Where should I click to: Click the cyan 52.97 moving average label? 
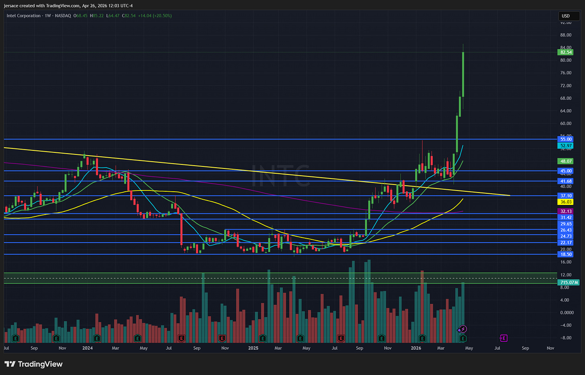[566, 146]
